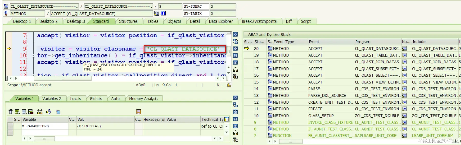461x145 pixels.
Task: Click scroll-up arrow of variables table
Action: click(x=226, y=126)
